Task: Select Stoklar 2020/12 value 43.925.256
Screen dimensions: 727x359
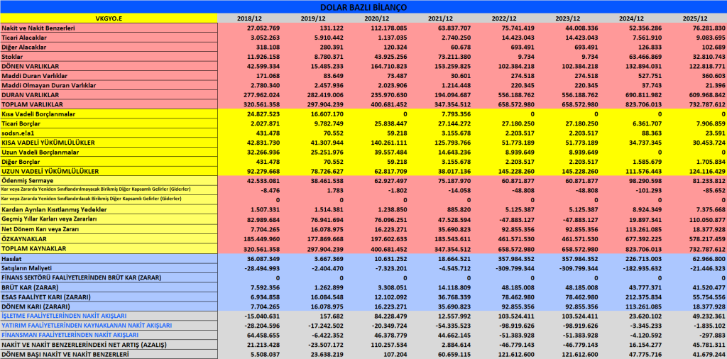Action: click(390, 57)
